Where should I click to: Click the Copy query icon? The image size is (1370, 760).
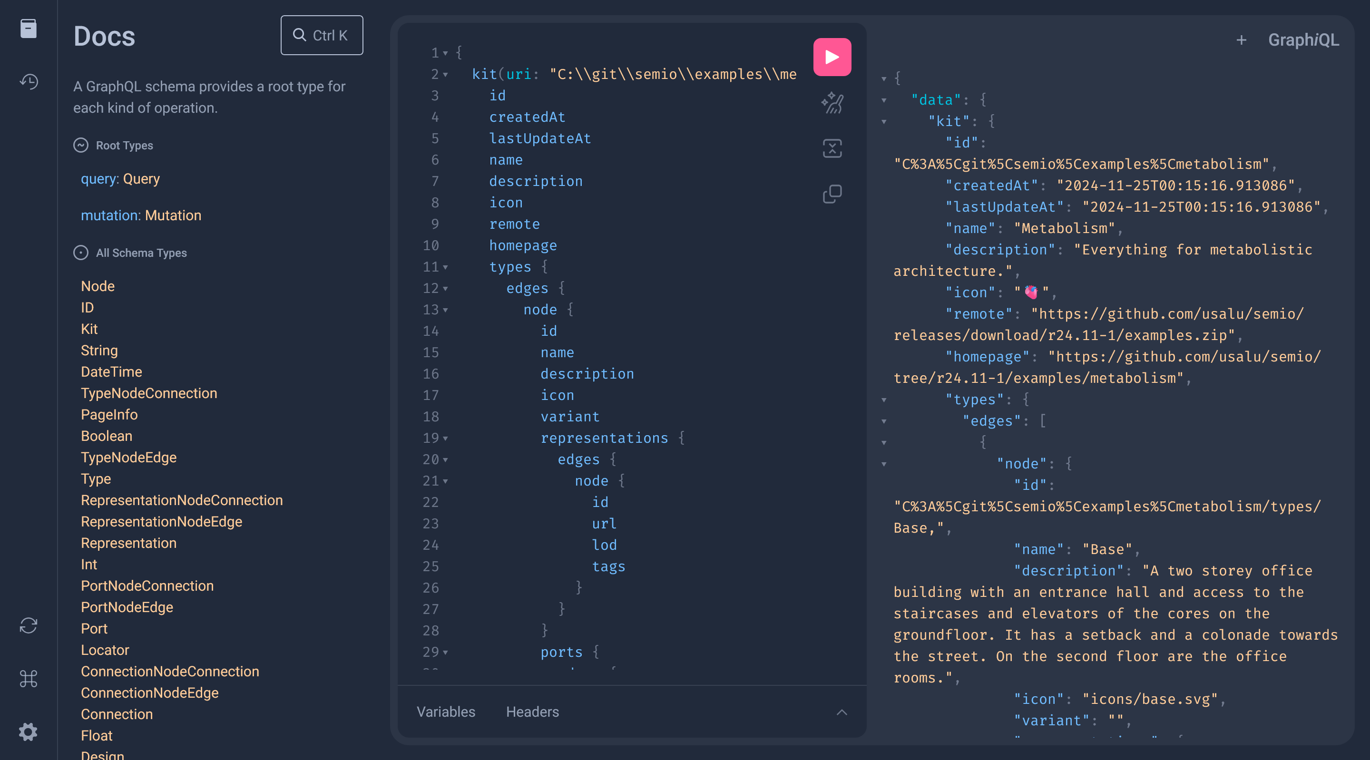[832, 194]
